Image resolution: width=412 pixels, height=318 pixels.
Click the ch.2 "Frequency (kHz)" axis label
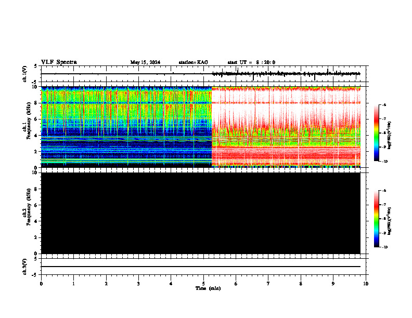(x=29, y=206)
